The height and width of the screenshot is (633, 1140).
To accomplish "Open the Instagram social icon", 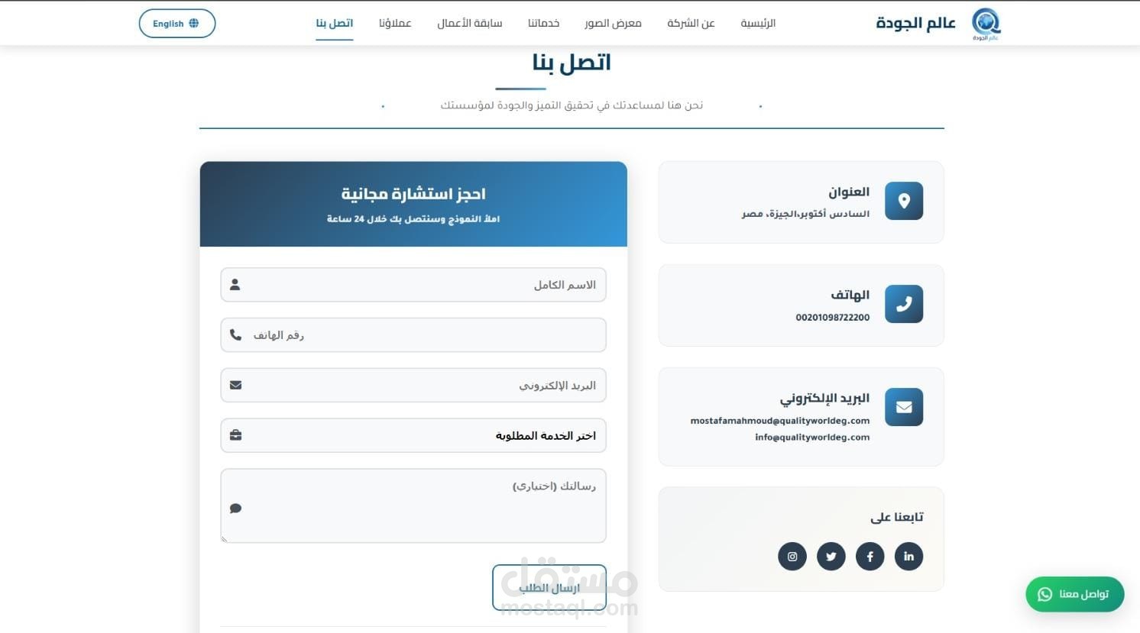I will tap(792, 557).
